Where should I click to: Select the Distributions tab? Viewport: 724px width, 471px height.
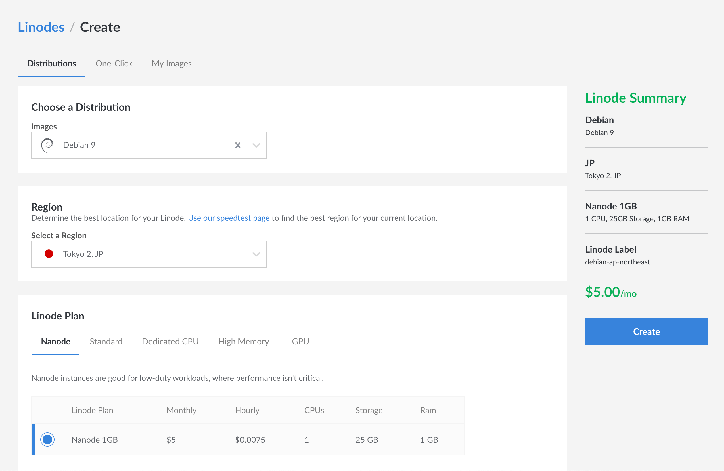[x=52, y=64]
